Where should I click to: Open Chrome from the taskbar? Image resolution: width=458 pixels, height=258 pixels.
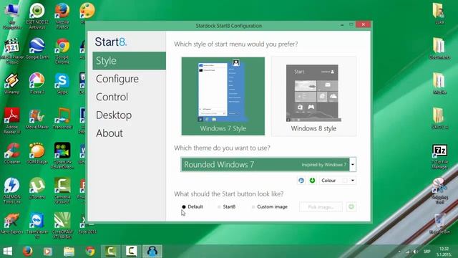[90, 252]
